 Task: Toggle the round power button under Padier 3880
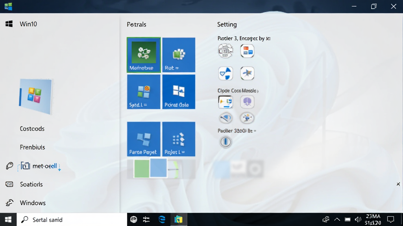pyautogui.click(x=226, y=141)
